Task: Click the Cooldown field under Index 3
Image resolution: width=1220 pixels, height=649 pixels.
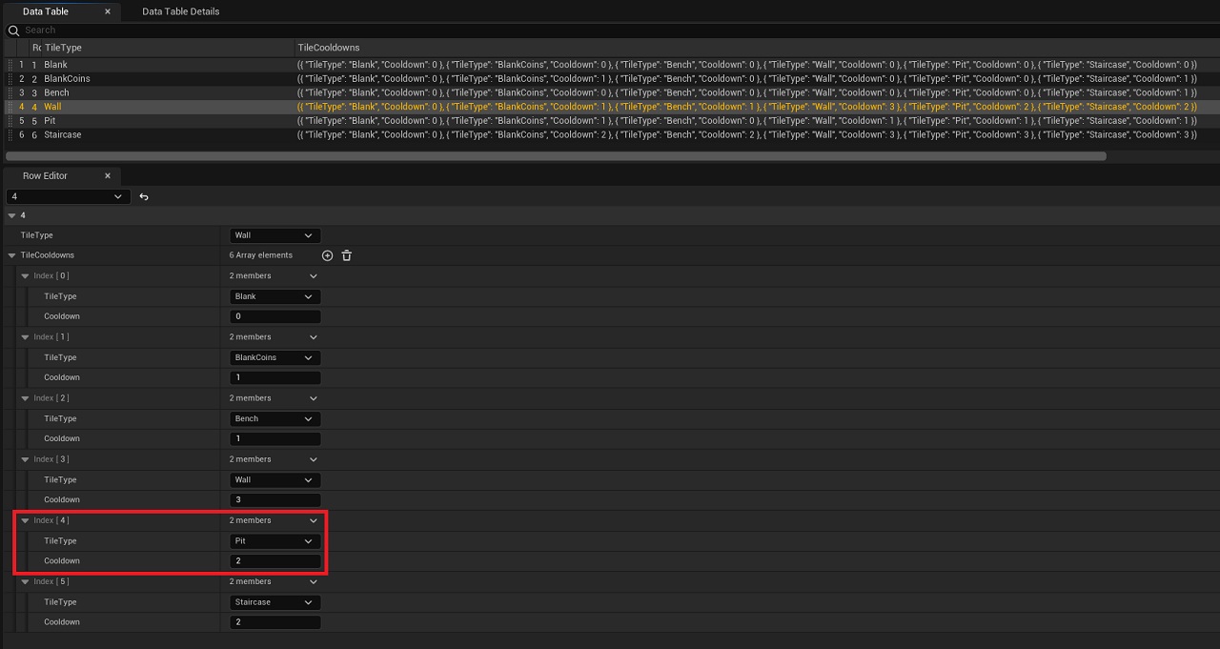Action: [274, 500]
